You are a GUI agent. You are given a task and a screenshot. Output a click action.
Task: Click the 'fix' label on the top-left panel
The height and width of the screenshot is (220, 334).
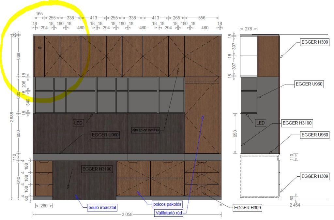[x=40, y=48]
